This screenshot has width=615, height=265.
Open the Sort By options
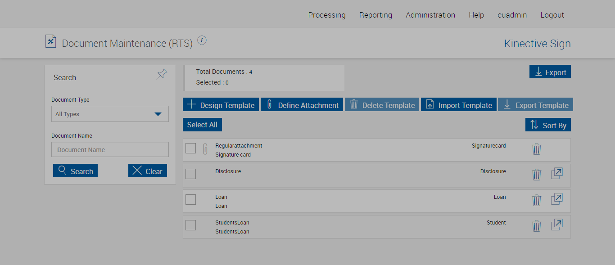(548, 125)
